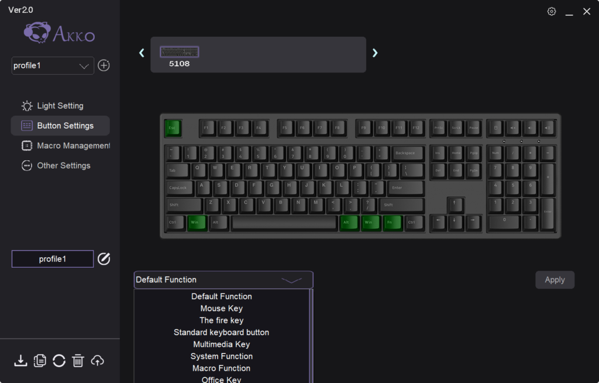
Task: Click the delete trash icon
Action: pos(78,360)
